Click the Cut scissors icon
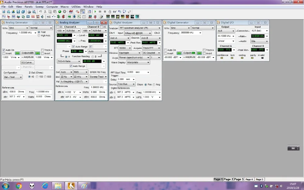The image size is (304, 190). pos(45,12)
